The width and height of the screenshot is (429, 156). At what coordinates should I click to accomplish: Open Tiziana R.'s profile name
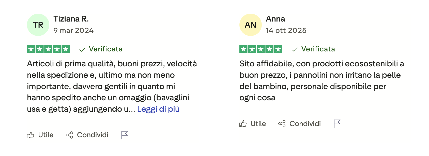(71, 19)
